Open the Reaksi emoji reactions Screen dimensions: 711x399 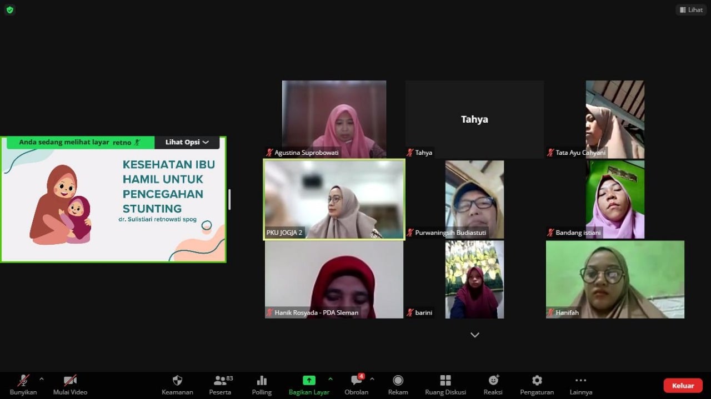pos(493,381)
